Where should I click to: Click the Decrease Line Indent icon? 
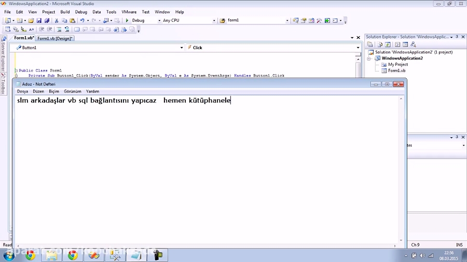click(42, 29)
